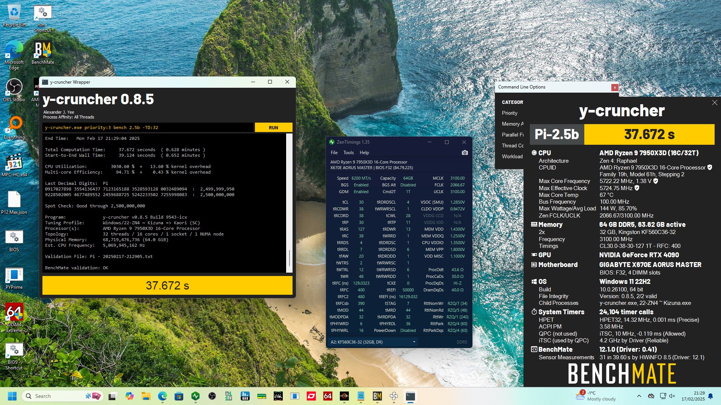Click the Validation File line in y-cruncher output
This screenshot has width=721, height=405.
(99, 256)
